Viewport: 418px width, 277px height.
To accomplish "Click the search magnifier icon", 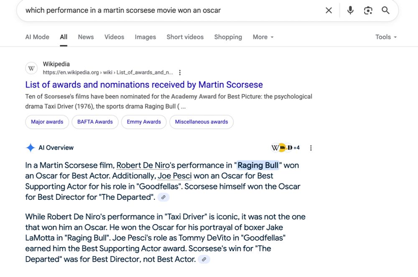I will (385, 10).
